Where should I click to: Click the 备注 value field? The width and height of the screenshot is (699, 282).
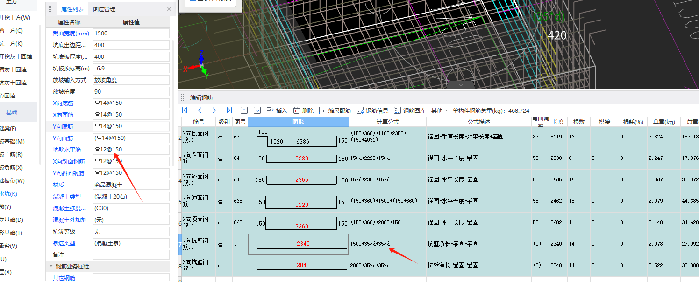pyautogui.click(x=131, y=254)
